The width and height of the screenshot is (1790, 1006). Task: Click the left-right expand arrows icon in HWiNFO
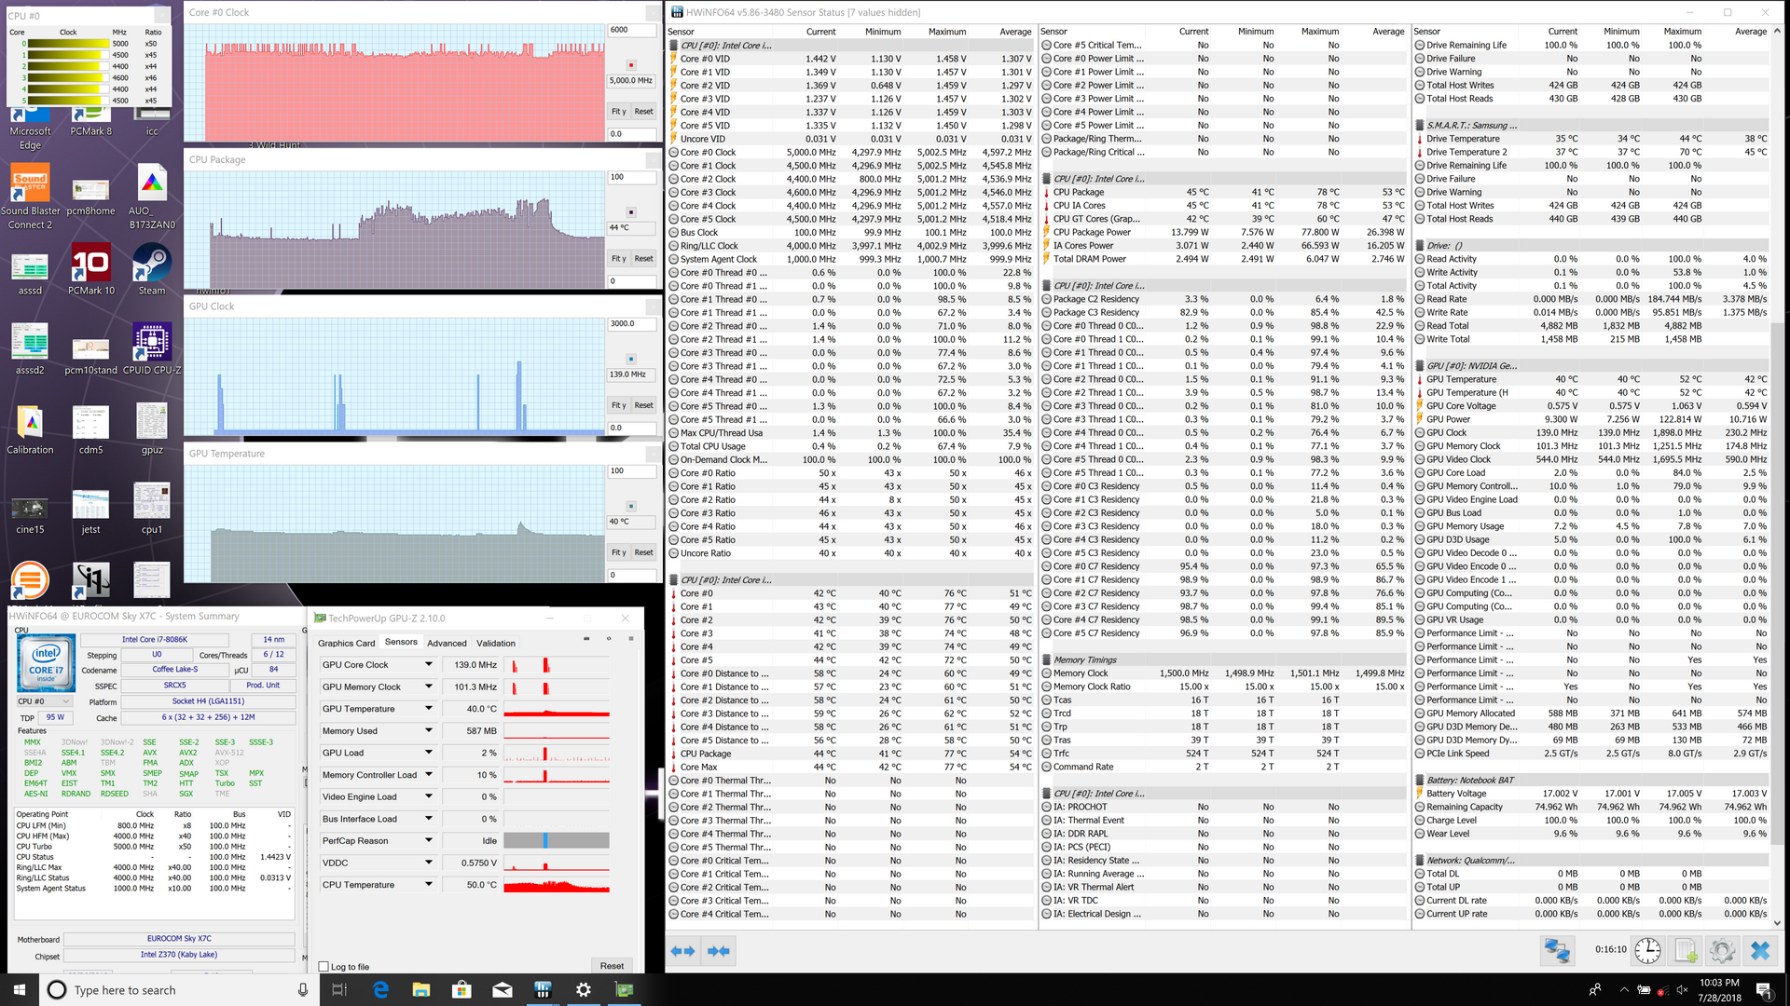point(682,951)
